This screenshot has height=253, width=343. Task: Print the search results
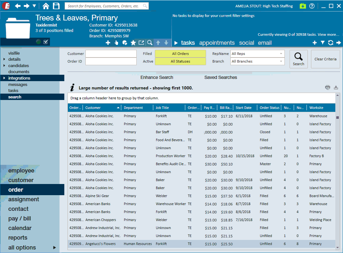click(327, 88)
